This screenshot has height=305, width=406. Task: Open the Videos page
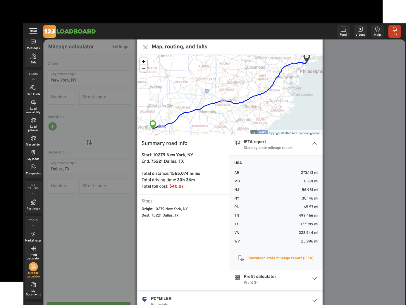[x=360, y=31]
